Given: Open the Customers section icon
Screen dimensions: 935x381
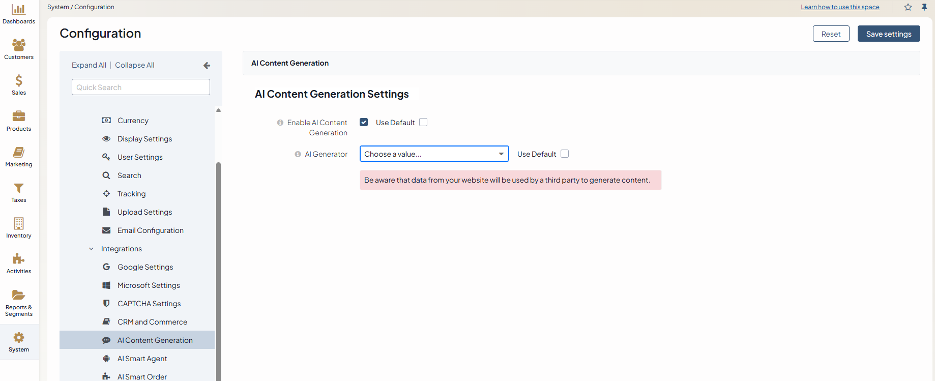Looking at the screenshot, I should [x=19, y=45].
